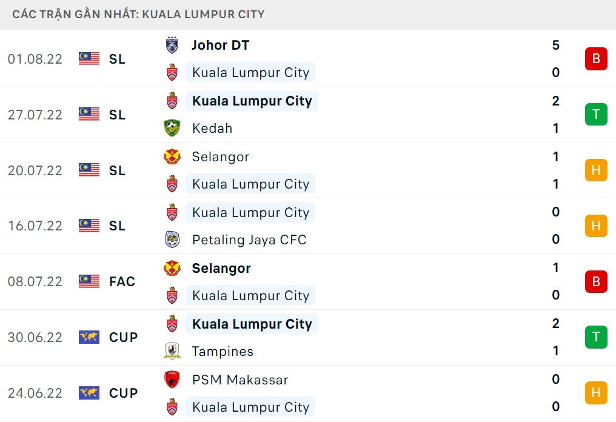
Task: Select the red B badge of the FAC match
Action: click(595, 281)
